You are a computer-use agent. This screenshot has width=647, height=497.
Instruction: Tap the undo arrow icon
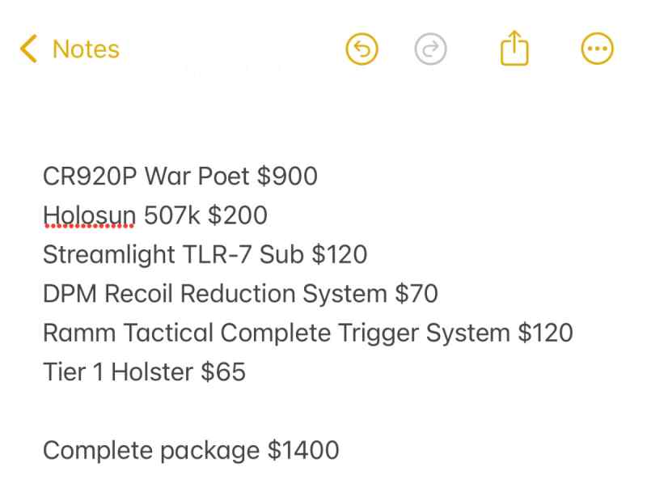pos(362,49)
